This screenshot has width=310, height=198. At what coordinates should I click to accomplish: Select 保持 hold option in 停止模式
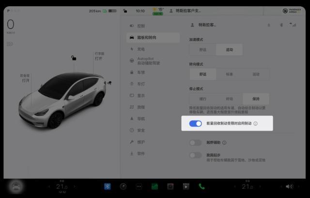256,99
